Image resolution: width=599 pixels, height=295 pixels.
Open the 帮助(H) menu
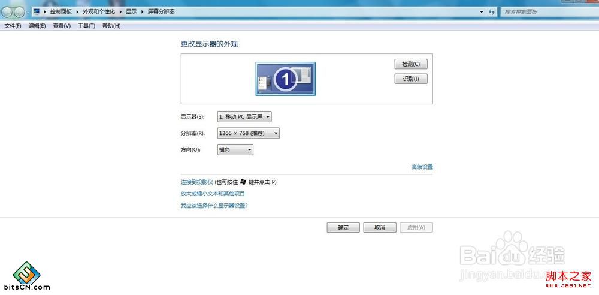[x=111, y=26]
